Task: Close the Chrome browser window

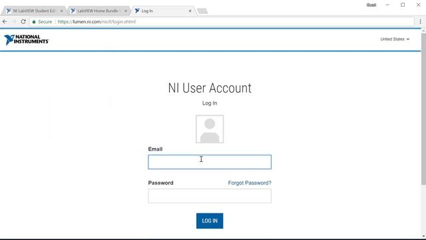Action: click(x=418, y=5)
